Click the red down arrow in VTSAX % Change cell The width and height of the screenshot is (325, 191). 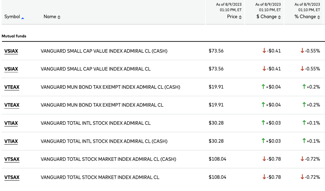coord(302,177)
